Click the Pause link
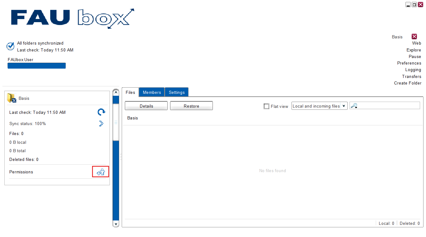Screen dimensions: 426x237 [415, 56]
